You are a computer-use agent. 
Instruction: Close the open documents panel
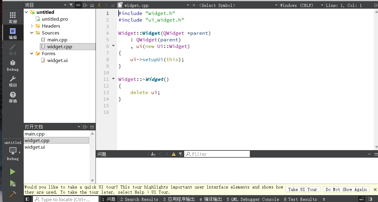[92, 127]
